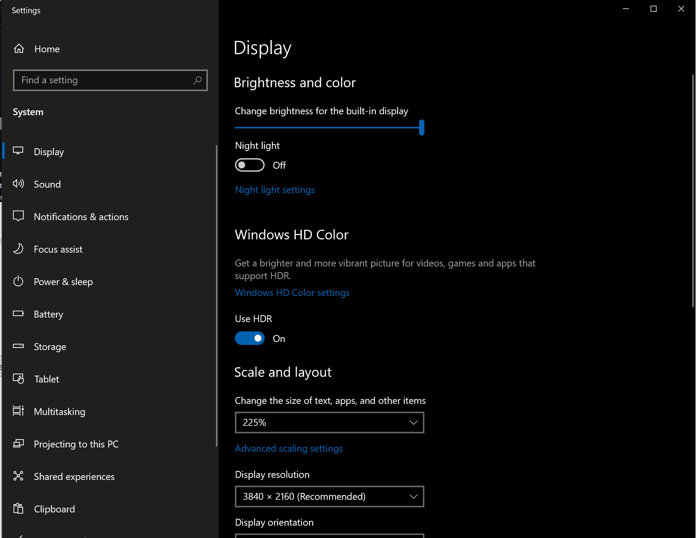The width and height of the screenshot is (696, 538).
Task: Go to the Multitasking settings page
Action: pos(59,411)
